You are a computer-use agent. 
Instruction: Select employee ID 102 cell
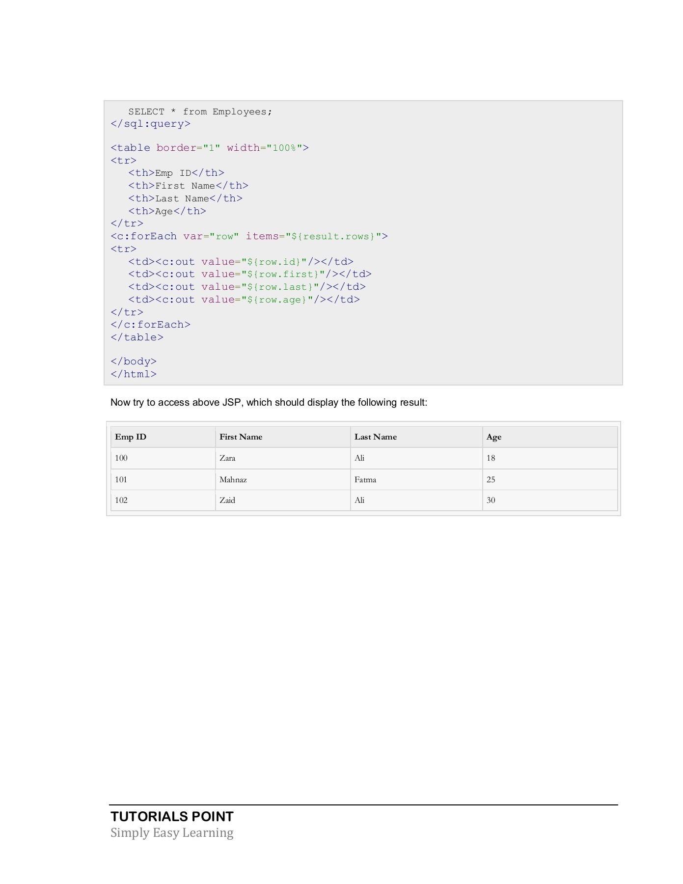click(121, 500)
